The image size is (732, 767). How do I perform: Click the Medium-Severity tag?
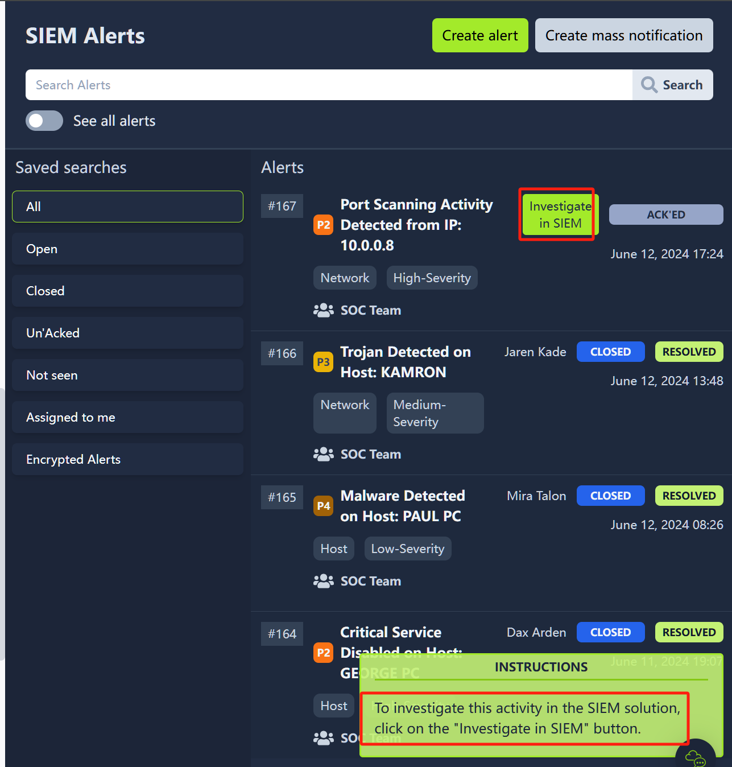(x=435, y=413)
